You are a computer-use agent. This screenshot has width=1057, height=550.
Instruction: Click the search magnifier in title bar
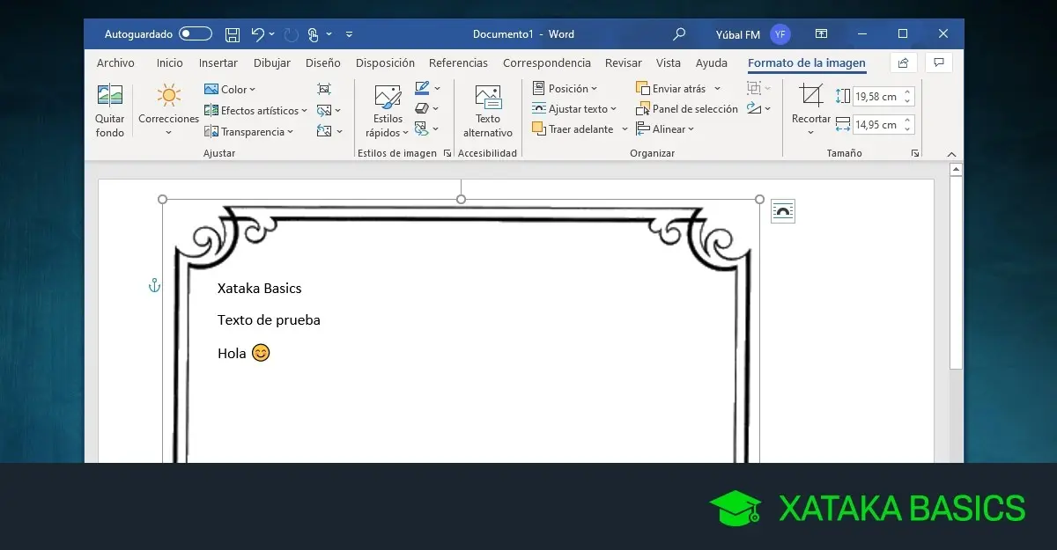click(678, 34)
